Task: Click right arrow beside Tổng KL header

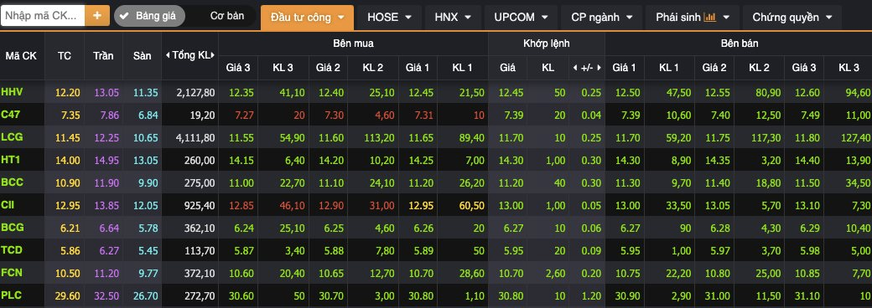Action: (x=212, y=55)
